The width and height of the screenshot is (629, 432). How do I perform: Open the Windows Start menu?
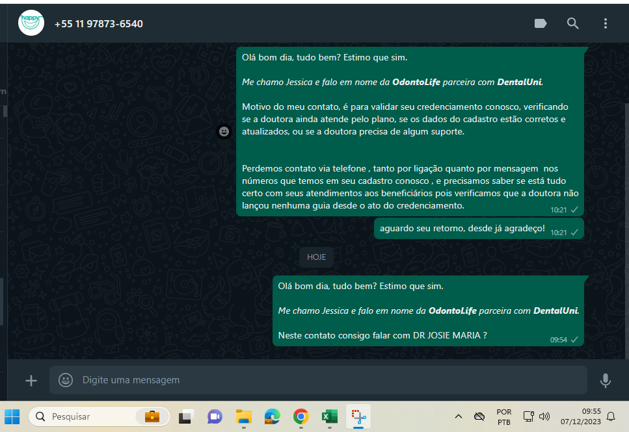(12, 417)
